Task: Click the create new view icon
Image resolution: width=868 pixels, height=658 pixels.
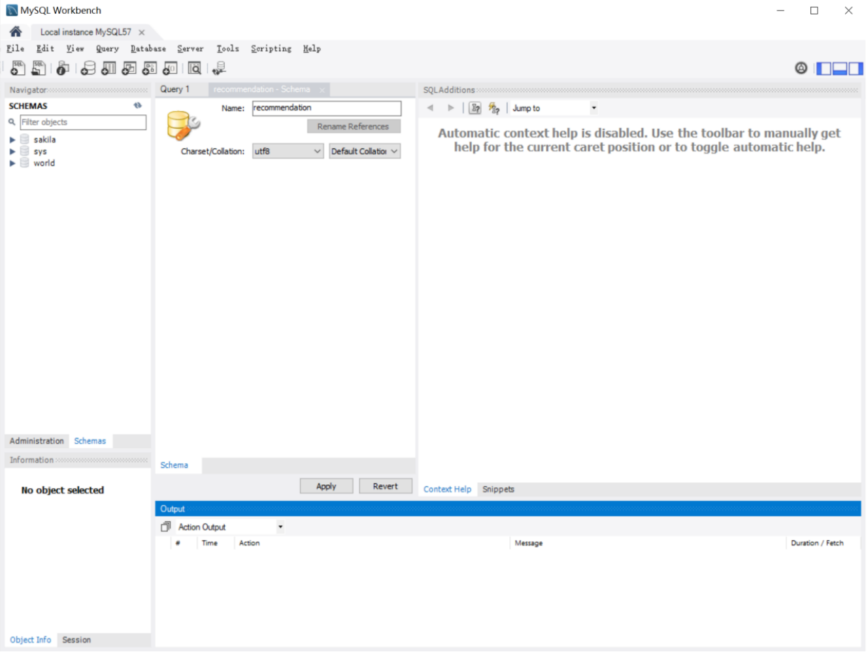Action: tap(129, 68)
